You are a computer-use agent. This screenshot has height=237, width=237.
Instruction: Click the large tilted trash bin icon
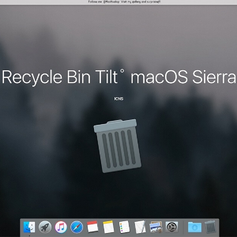[117, 146]
